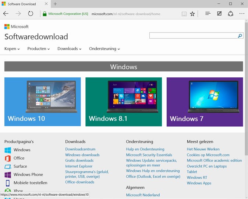Open Cookies op Microsoft.com link
Viewport: 248px width, 199px height.
coord(208,155)
